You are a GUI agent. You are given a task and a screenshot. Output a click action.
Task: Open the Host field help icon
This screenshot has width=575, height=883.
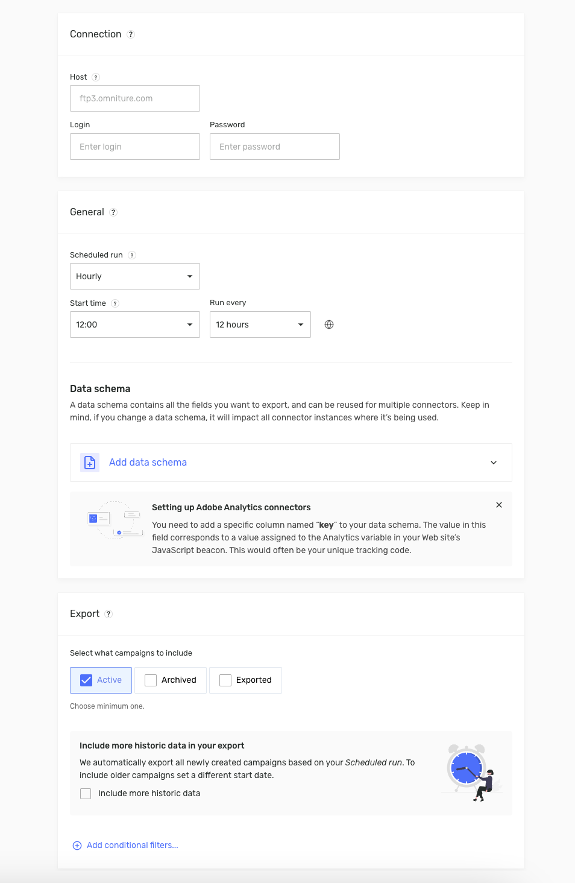[x=95, y=77]
